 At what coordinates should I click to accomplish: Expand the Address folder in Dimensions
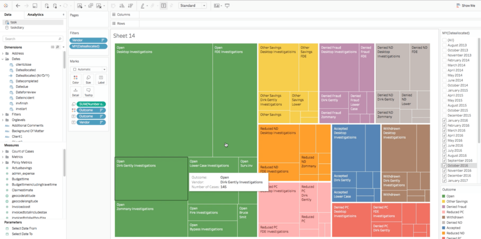[2, 54]
